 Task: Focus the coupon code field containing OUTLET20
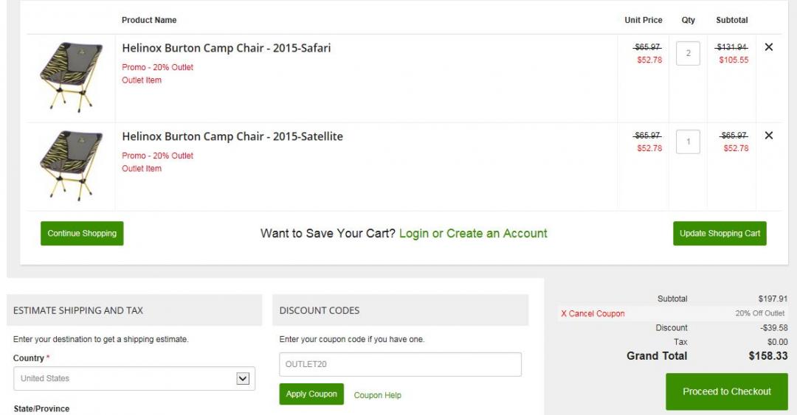point(400,364)
